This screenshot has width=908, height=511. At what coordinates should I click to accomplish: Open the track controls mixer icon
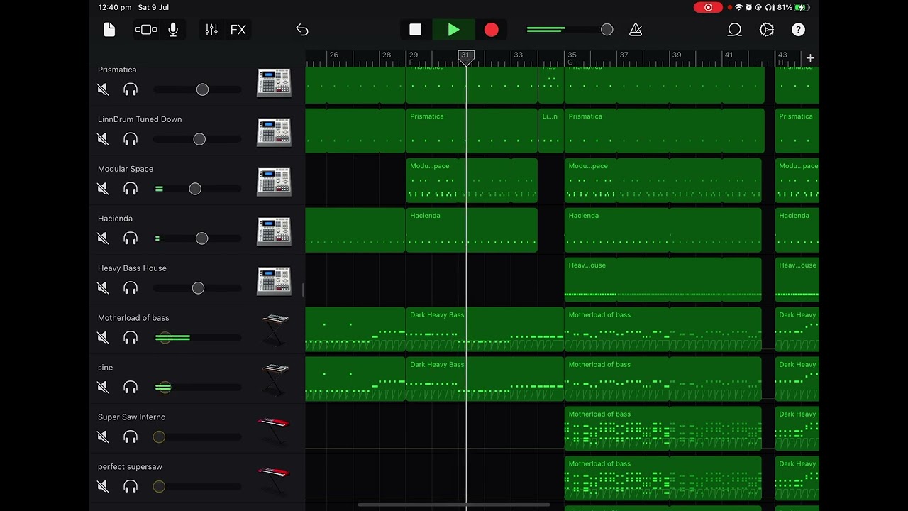click(211, 30)
